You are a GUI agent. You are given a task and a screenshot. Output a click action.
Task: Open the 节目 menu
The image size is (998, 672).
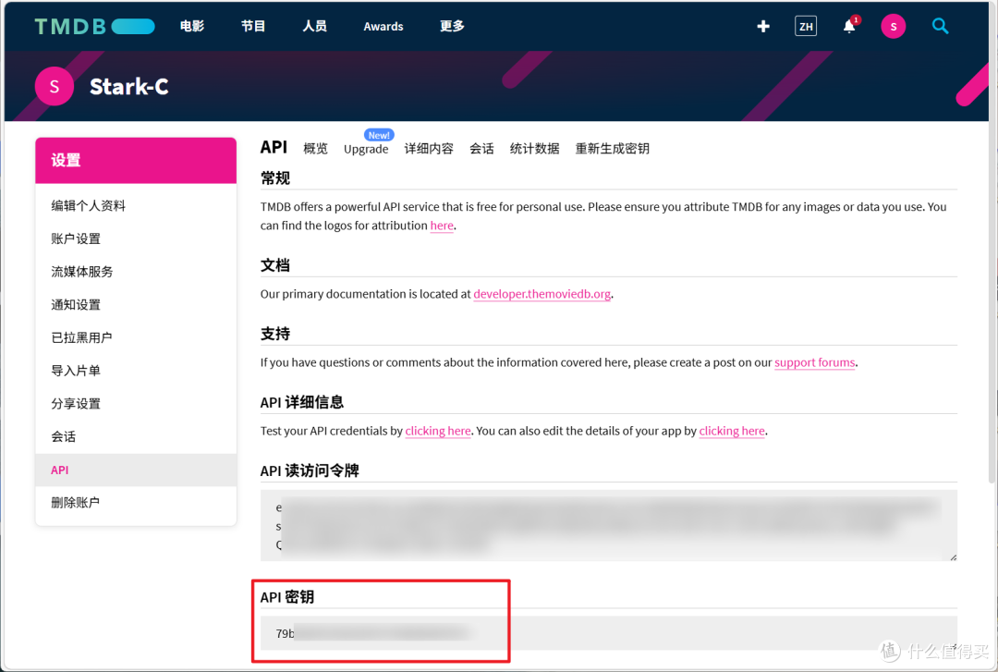click(252, 26)
